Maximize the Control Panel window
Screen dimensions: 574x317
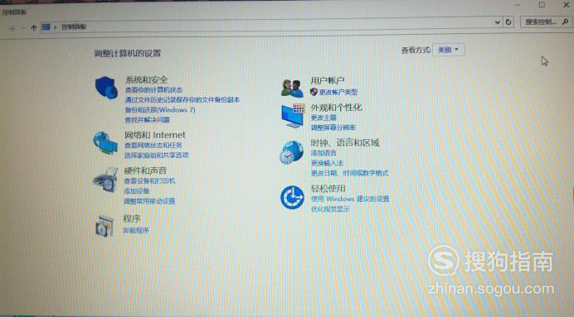(542, 4)
